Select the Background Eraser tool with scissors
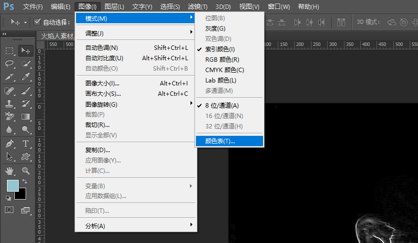The image size is (418, 243). tap(9, 117)
